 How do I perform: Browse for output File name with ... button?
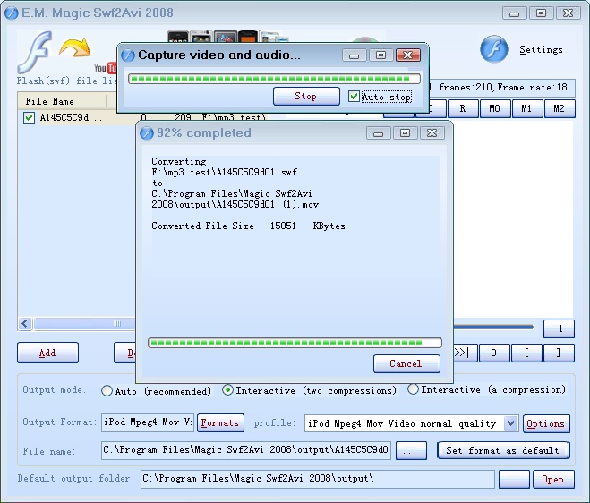tap(411, 451)
